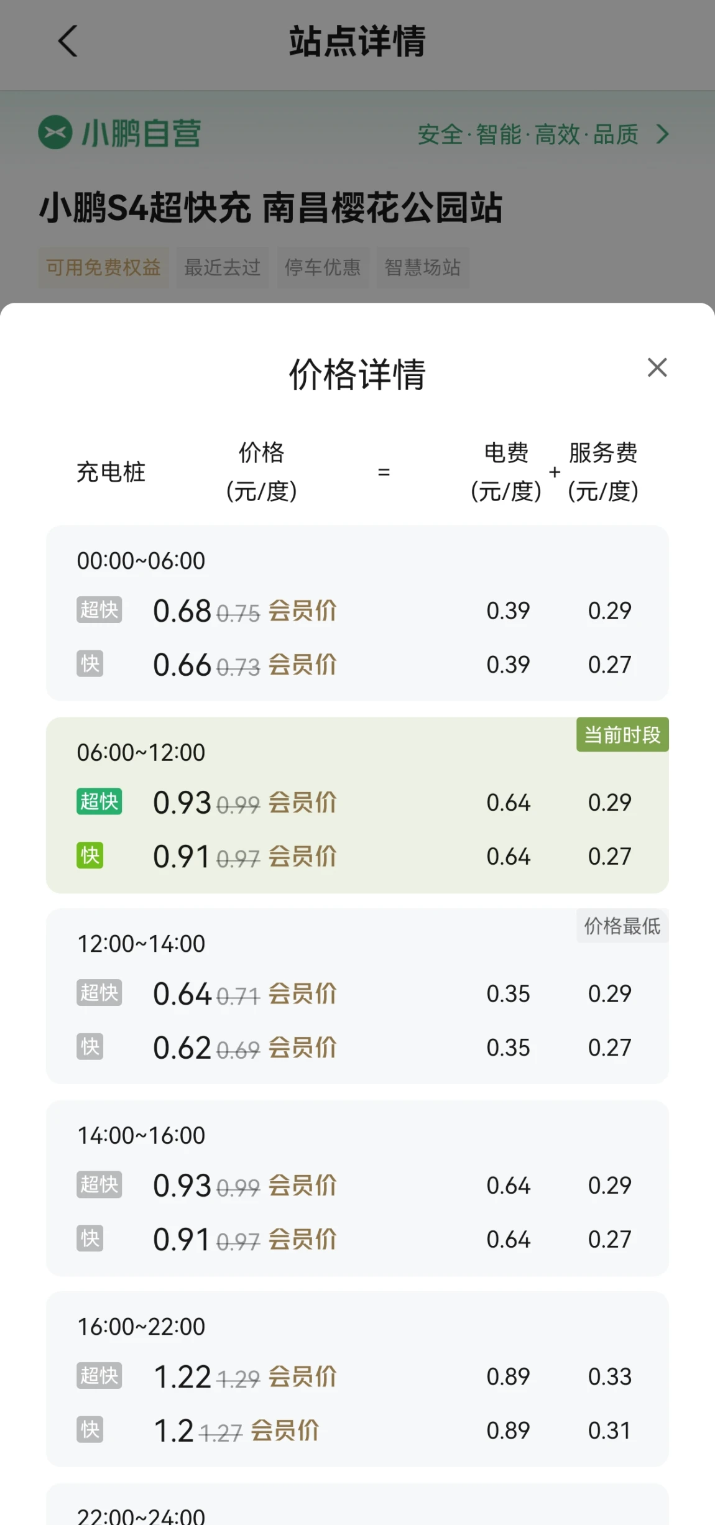Tap the 小鹏自营 logo icon
Viewport: 715px width, 1525px height.
(x=55, y=132)
